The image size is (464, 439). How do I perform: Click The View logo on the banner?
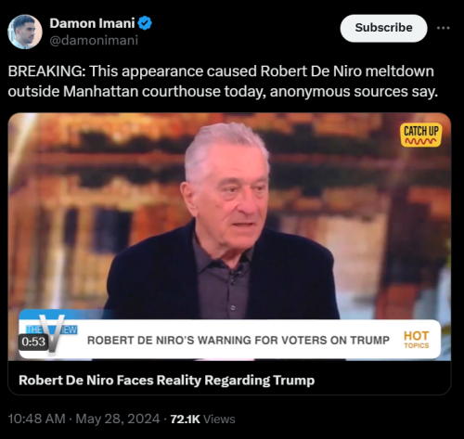click(x=51, y=333)
